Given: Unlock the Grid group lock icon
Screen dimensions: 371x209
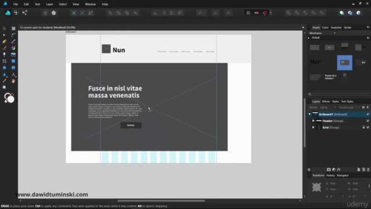Looking at the screenshot, I should pos(363,128).
